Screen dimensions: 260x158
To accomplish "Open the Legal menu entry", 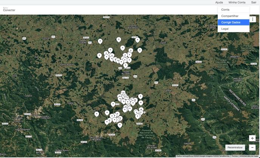I will 225,29.
